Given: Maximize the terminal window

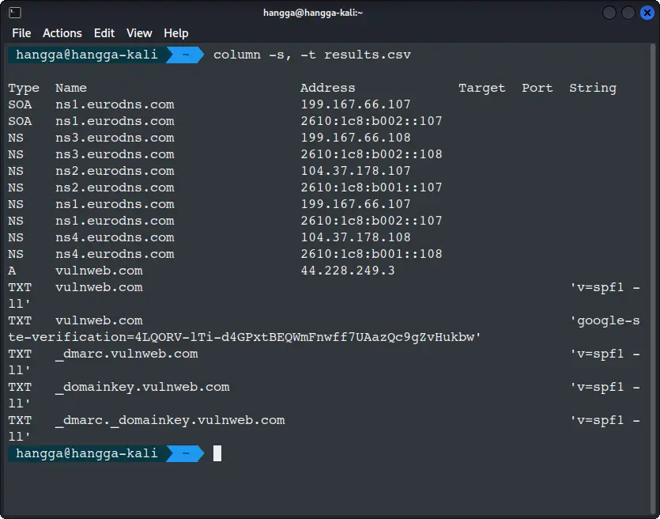Looking at the screenshot, I should (x=628, y=13).
